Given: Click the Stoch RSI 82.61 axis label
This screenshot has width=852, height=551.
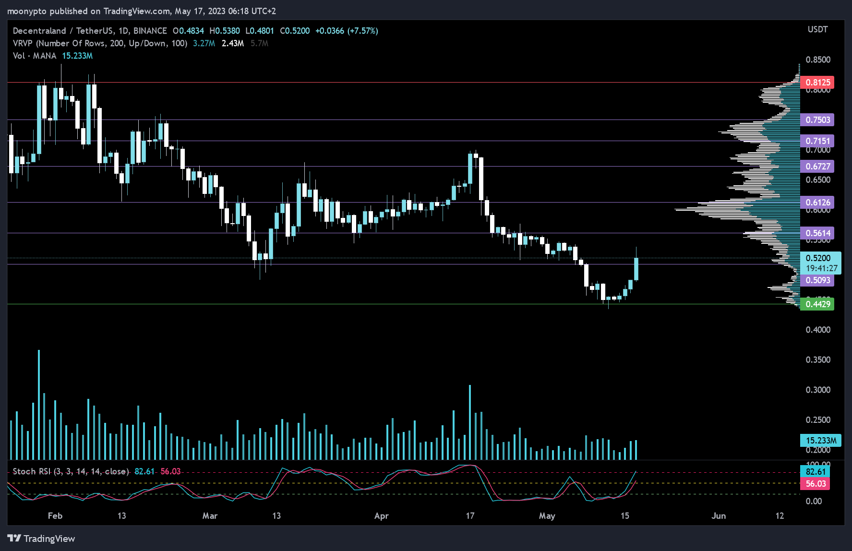Looking at the screenshot, I should [815, 472].
